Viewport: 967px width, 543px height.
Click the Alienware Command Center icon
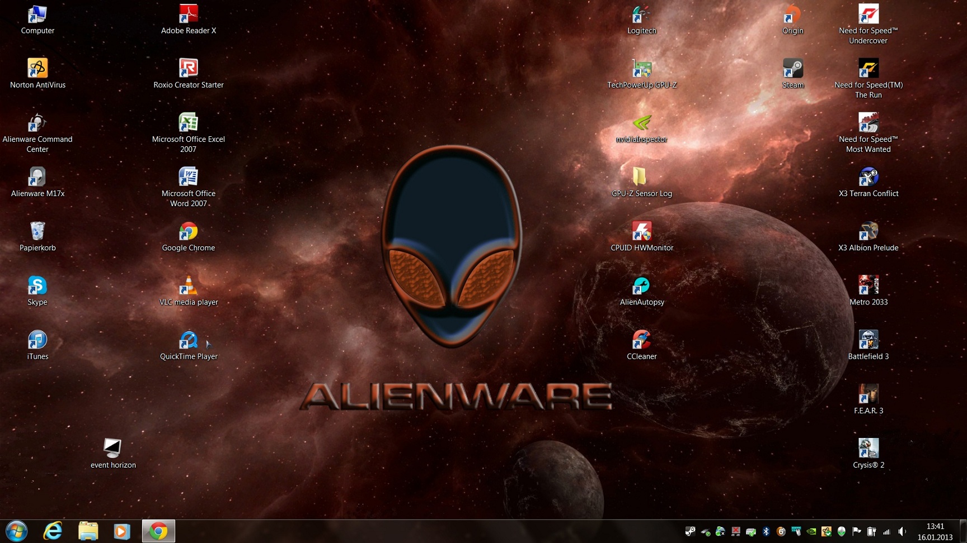pyautogui.click(x=37, y=133)
